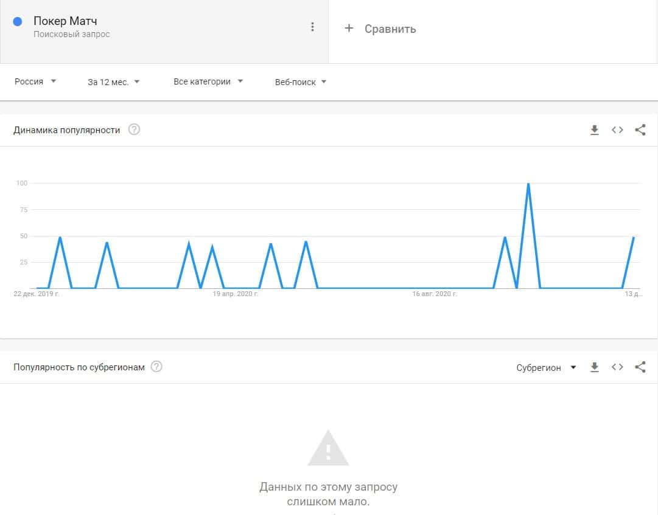Click the Данных по этому запросу слишком мало message
The image size is (658, 515).
coord(328,494)
